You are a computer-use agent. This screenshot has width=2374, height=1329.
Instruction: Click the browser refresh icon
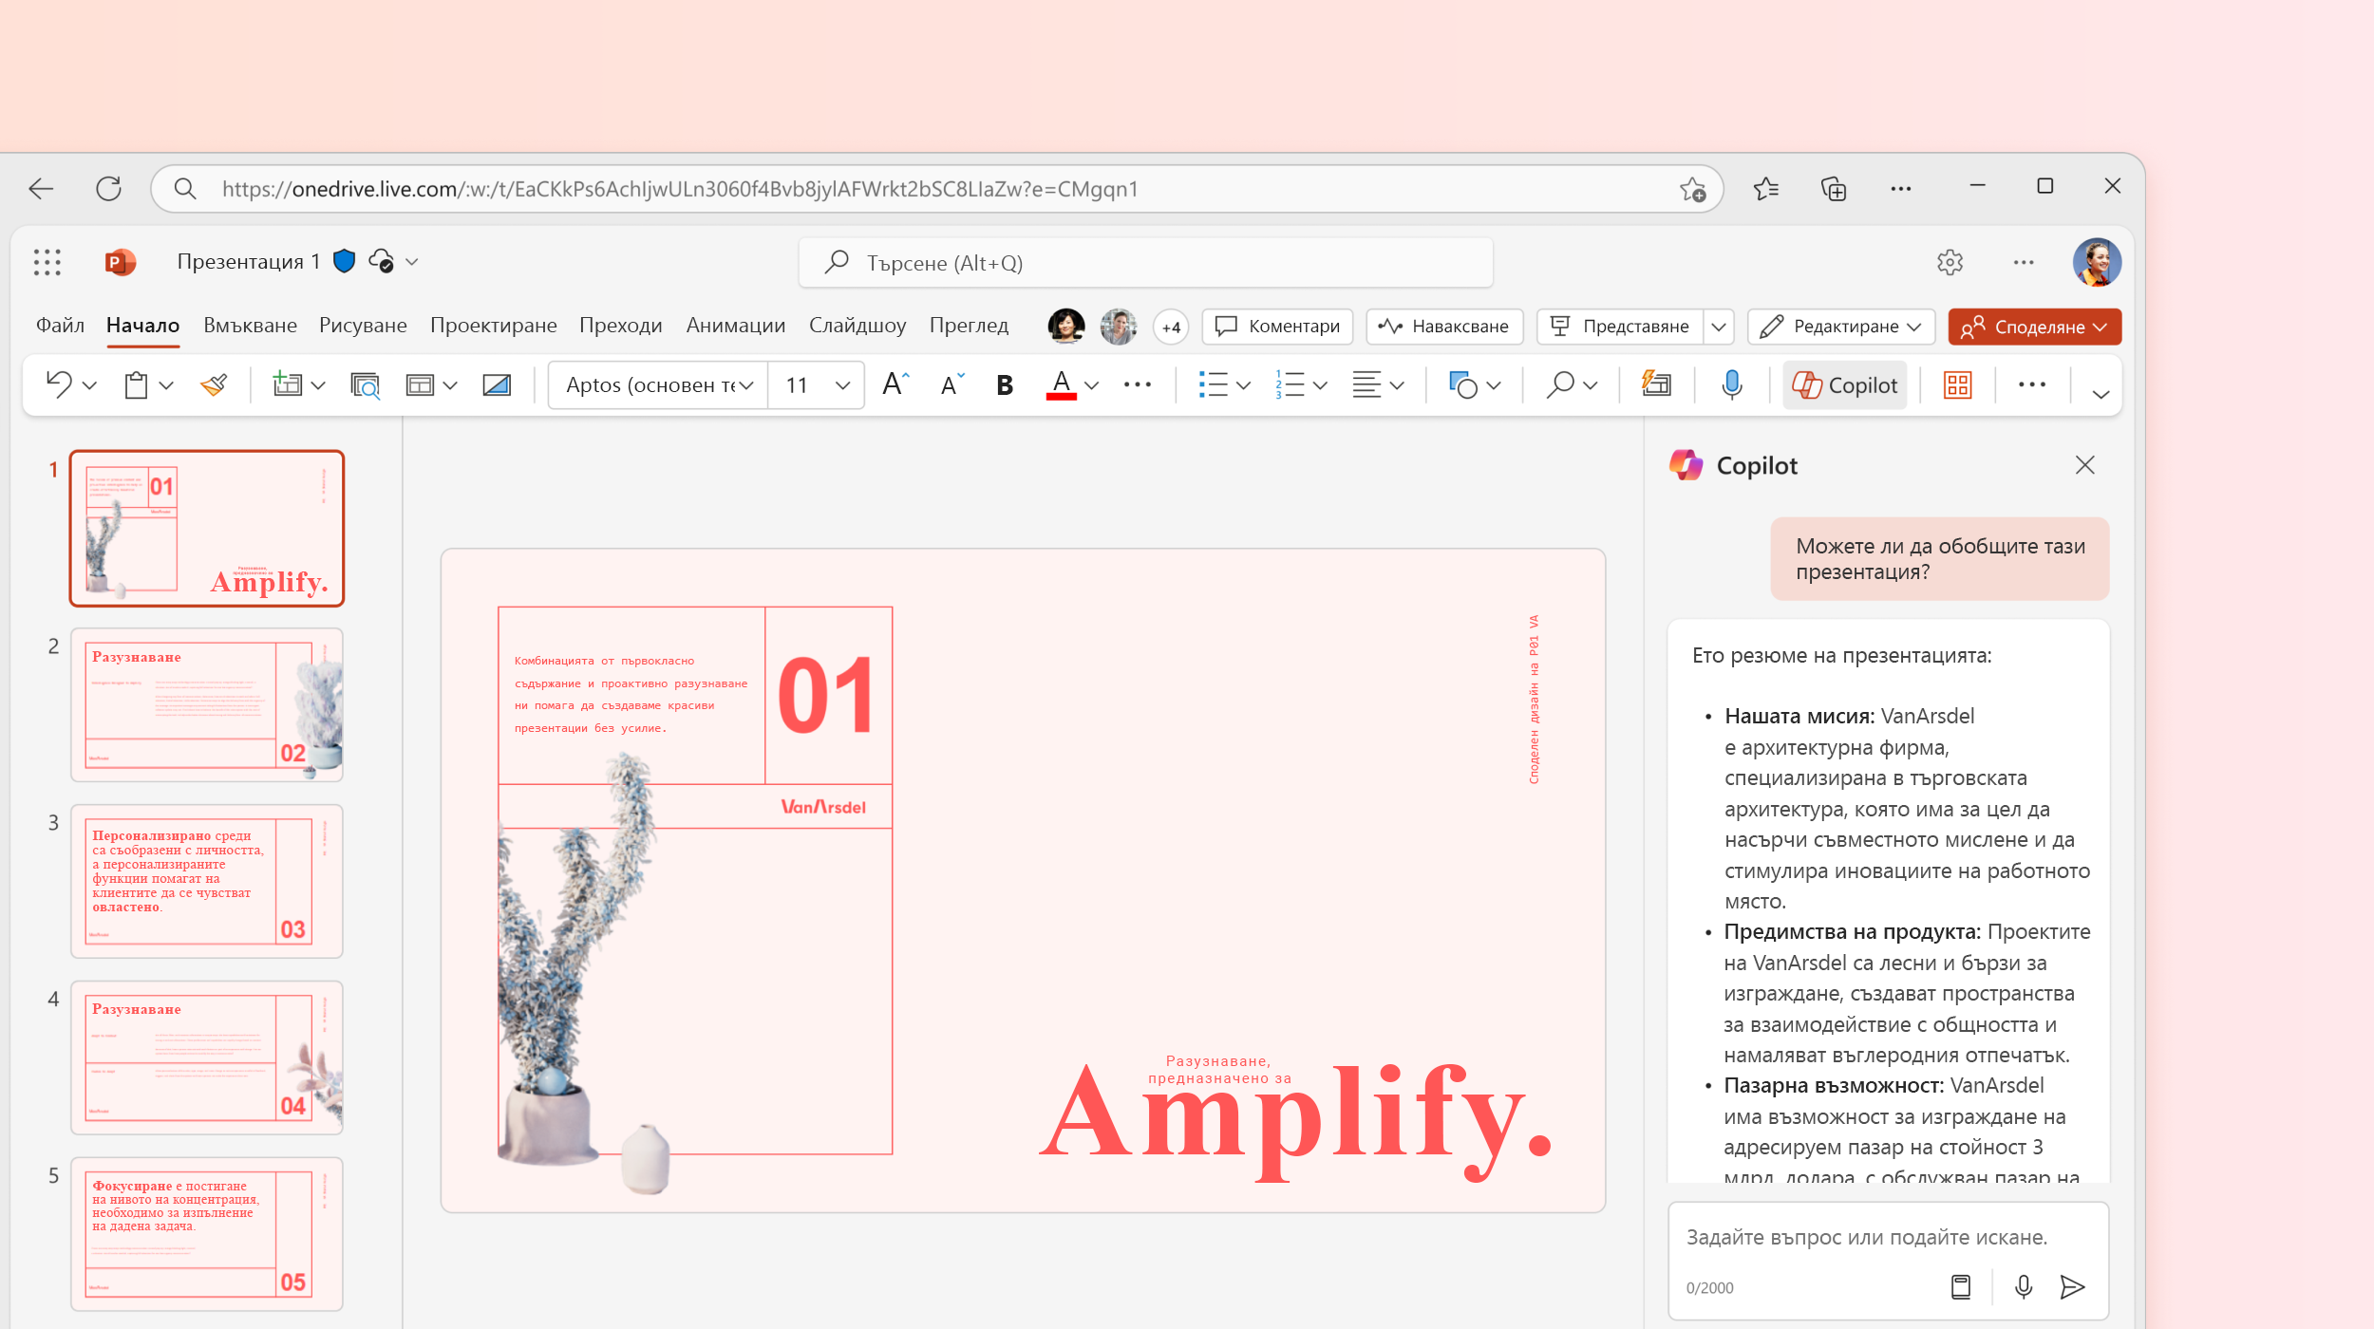pos(108,188)
